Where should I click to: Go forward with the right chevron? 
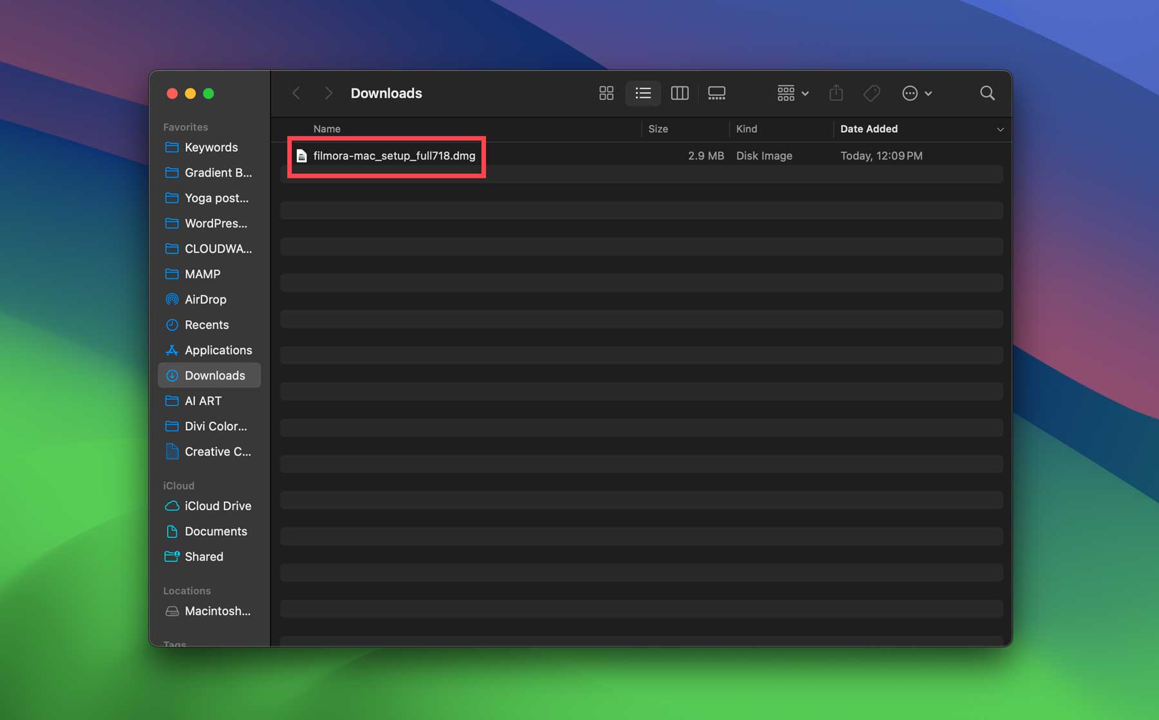(x=328, y=93)
